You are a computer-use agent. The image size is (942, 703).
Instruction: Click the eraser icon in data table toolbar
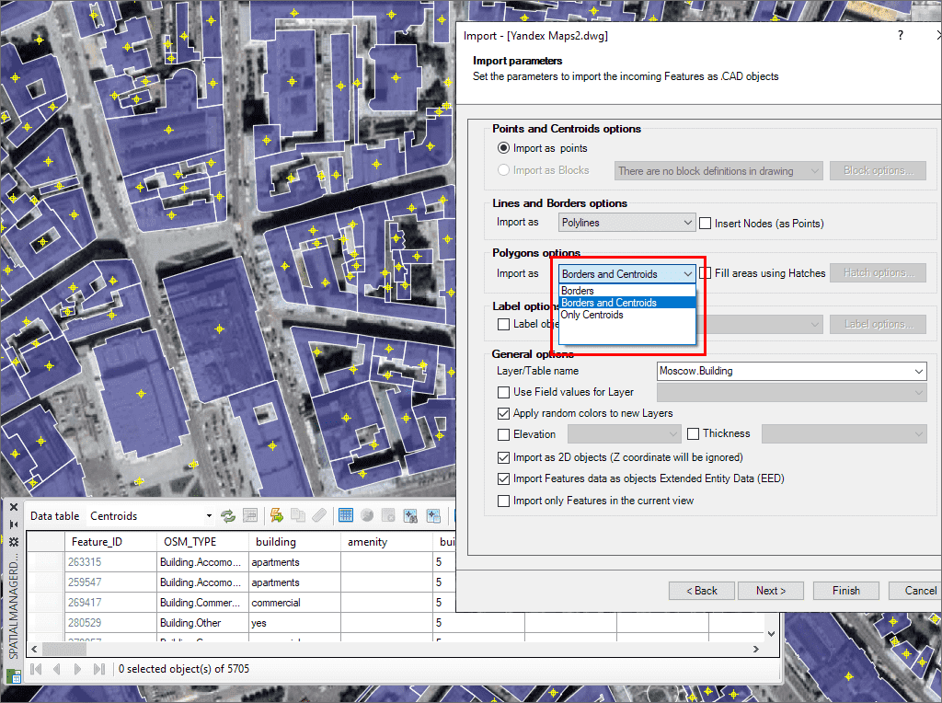tap(319, 515)
